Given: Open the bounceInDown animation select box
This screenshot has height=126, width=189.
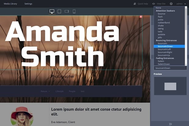Looking at the screenshot, I should tap(170, 68).
